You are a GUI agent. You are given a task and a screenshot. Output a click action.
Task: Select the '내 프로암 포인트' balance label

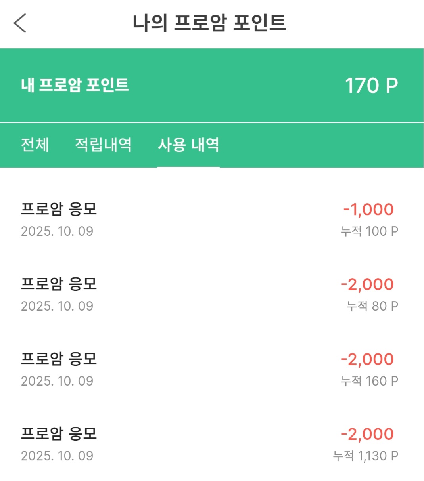coord(75,85)
